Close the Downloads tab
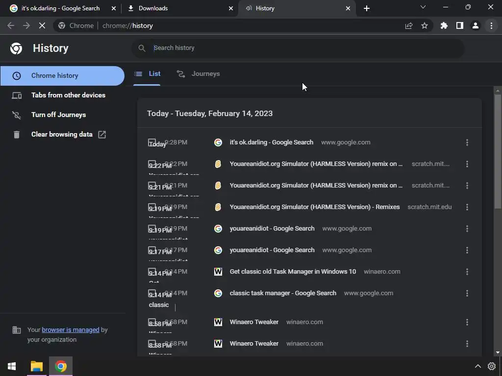 point(231,8)
